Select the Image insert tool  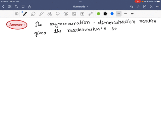[x=74, y=14]
